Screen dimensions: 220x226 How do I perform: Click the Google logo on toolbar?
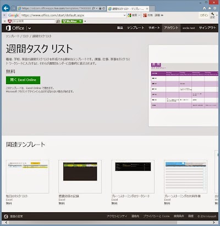pyautogui.click(x=13, y=15)
